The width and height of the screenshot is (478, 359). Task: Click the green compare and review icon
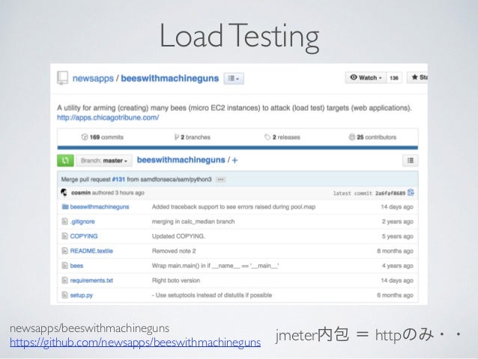coord(65,160)
